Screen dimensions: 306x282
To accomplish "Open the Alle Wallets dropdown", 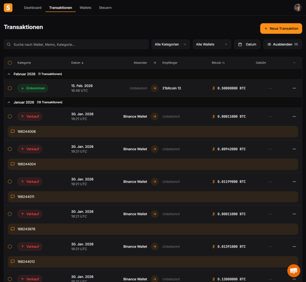I will (x=212, y=44).
